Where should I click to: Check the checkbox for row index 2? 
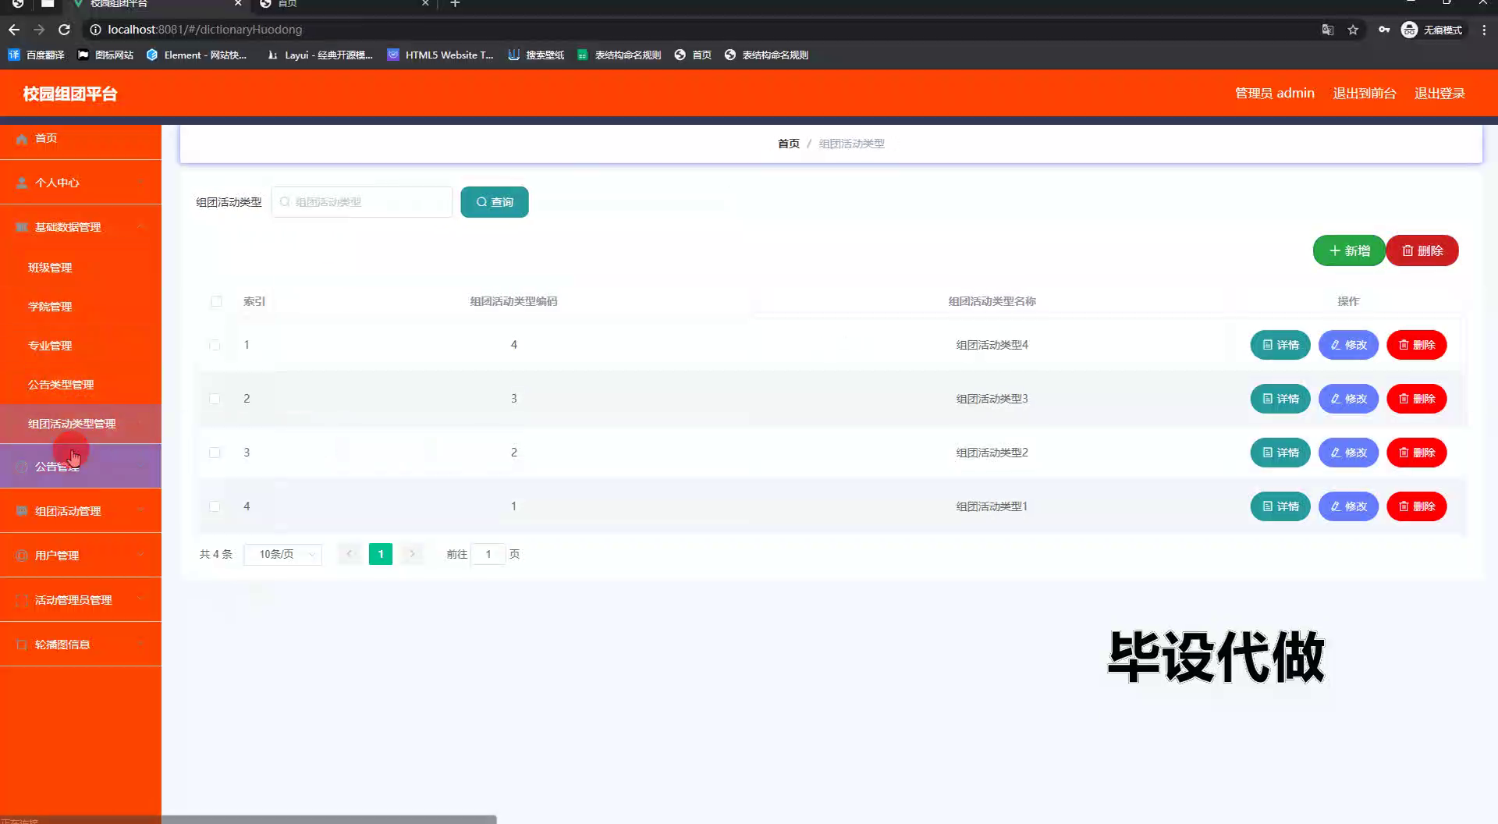215,399
